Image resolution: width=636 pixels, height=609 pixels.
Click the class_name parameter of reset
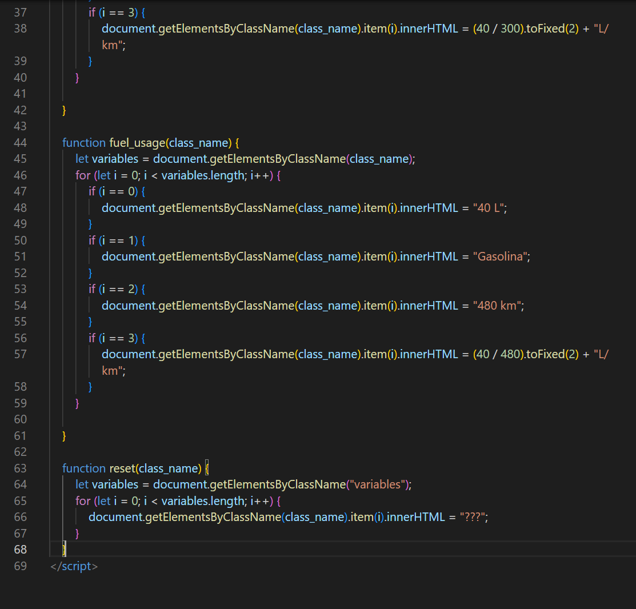click(x=169, y=468)
